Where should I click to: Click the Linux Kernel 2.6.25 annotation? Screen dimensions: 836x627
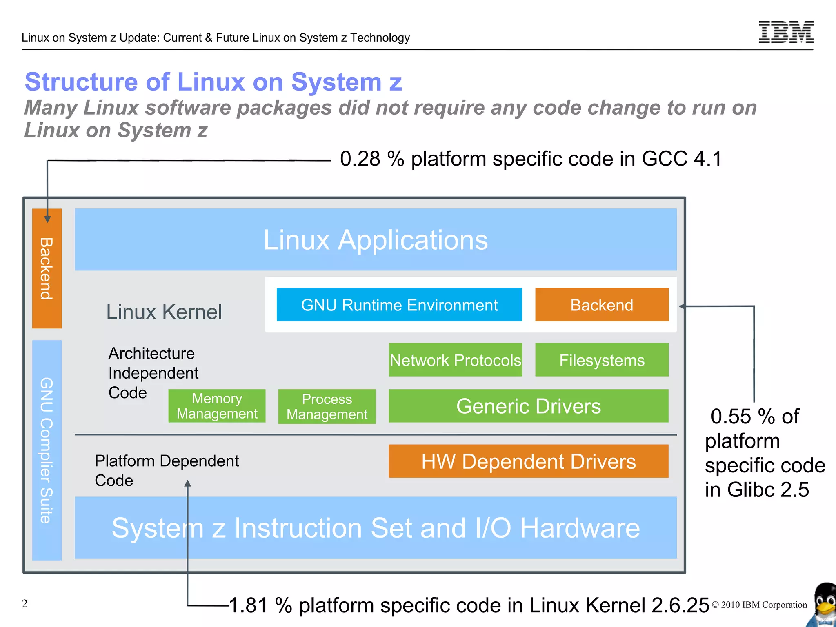(469, 605)
